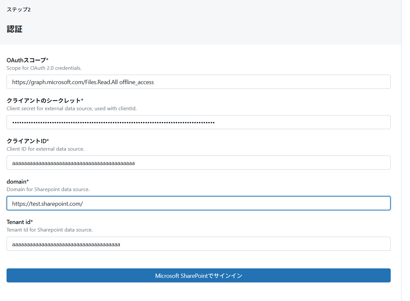Focus the client secret password field
Image resolution: width=410 pixels, height=301 pixels.
point(198,122)
